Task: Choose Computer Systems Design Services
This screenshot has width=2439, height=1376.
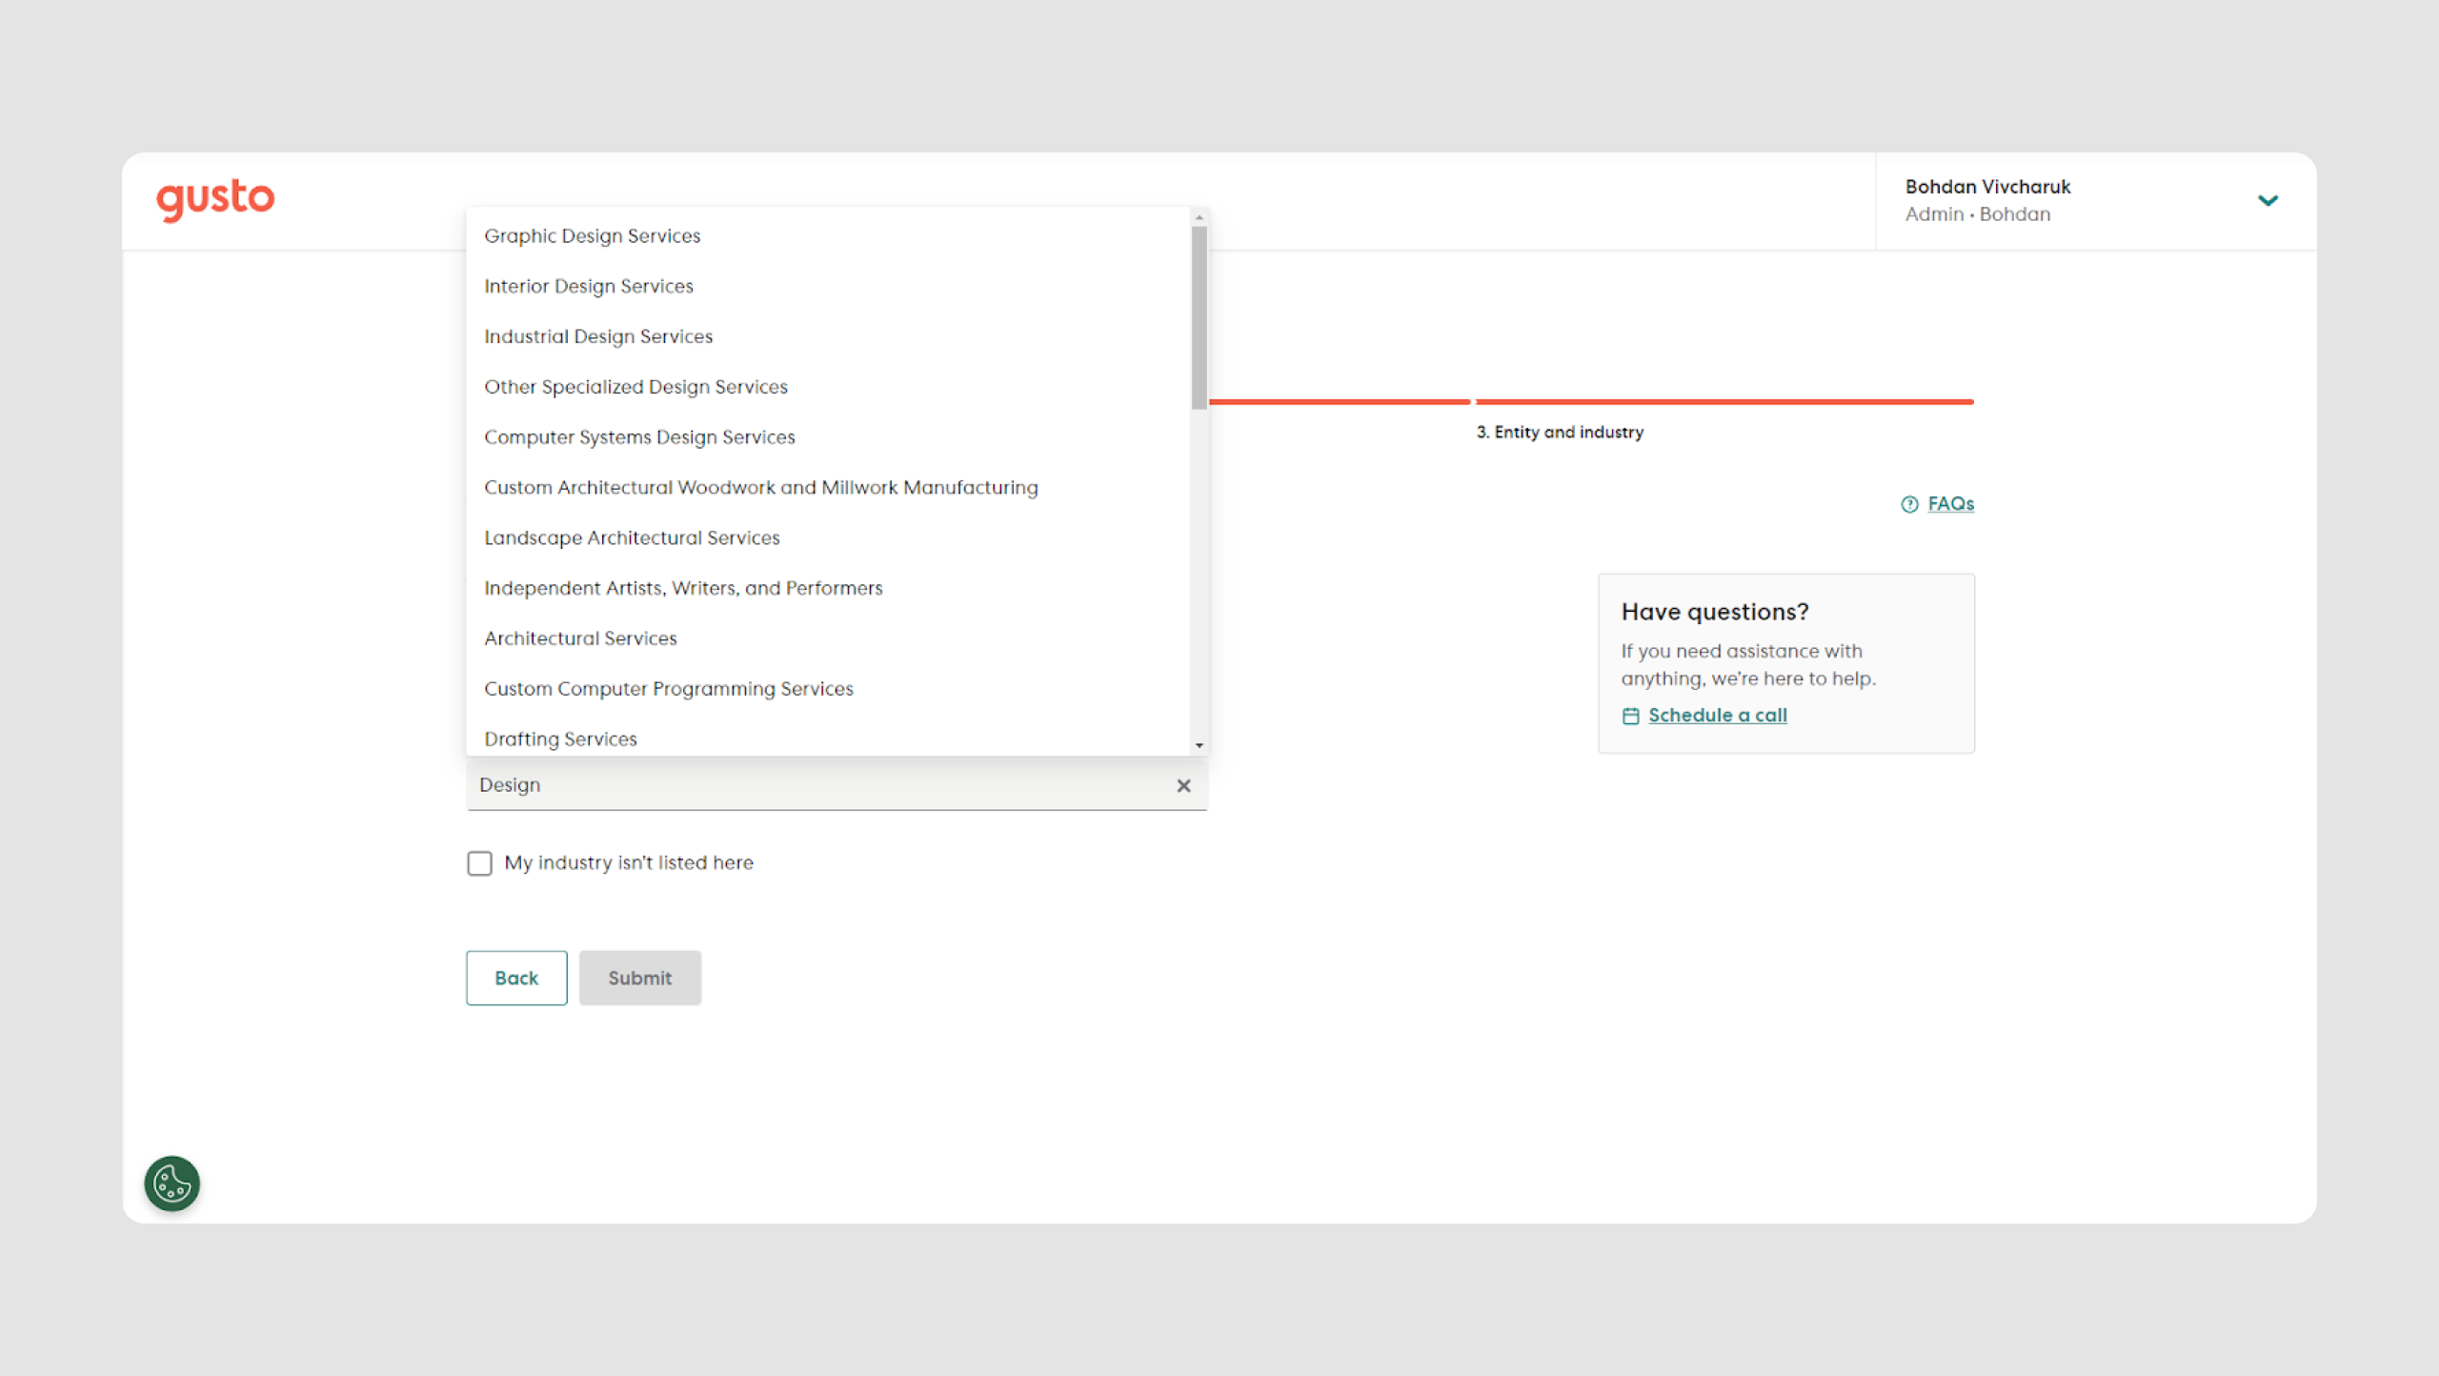Action: (828, 437)
